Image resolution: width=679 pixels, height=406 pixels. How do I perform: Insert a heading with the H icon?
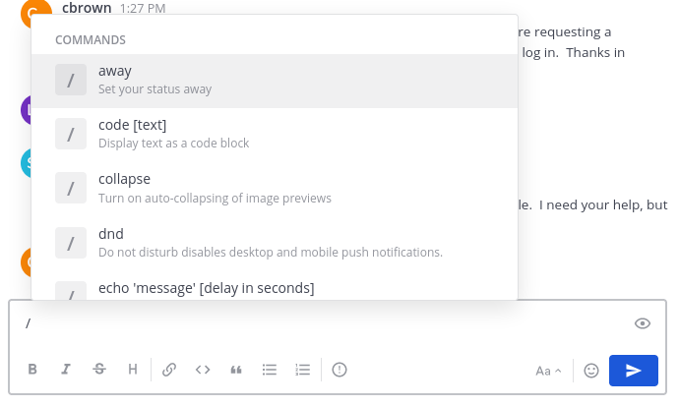133,370
